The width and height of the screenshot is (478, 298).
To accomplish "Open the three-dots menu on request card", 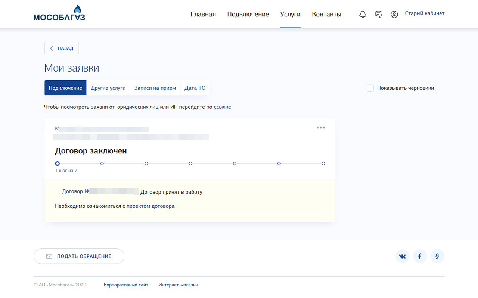I will (x=321, y=127).
